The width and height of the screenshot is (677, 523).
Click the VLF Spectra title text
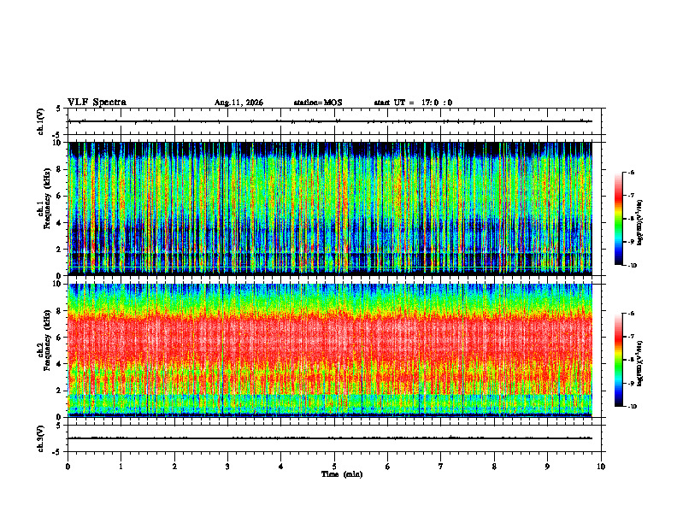click(97, 103)
